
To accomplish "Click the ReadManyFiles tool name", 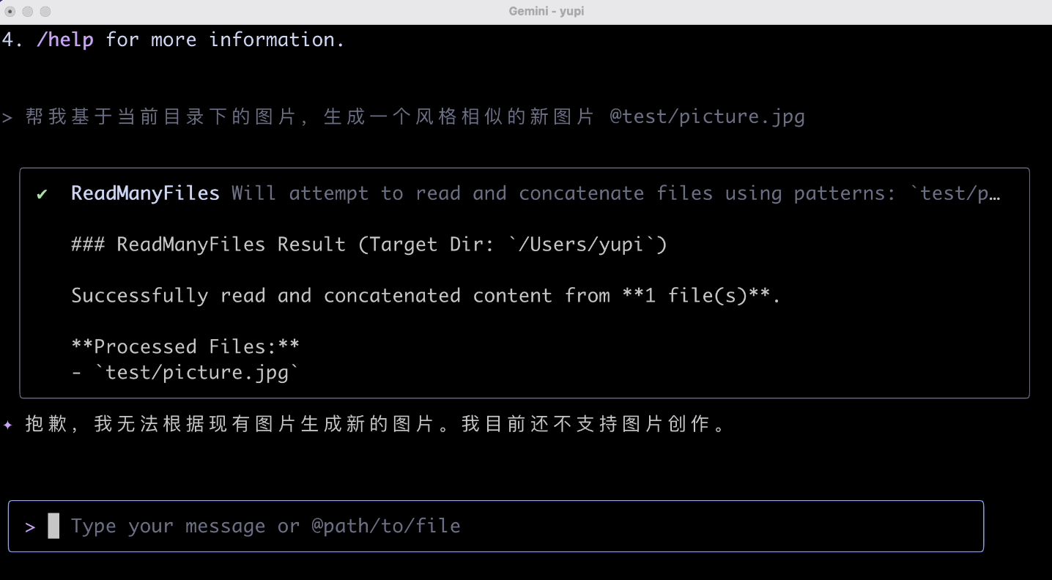I will pyautogui.click(x=145, y=193).
